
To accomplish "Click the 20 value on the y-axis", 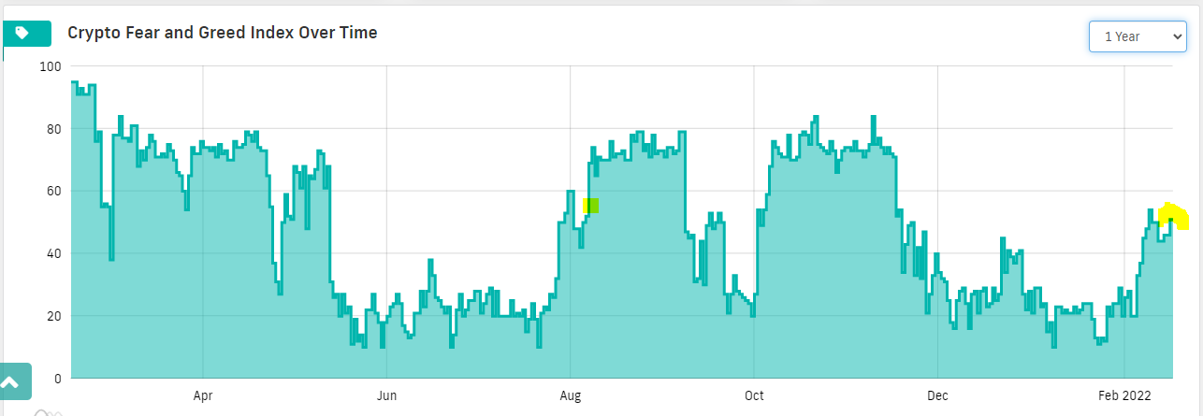I will coord(54,316).
